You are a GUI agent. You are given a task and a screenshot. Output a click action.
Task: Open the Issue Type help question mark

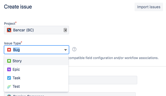coord(74,49)
